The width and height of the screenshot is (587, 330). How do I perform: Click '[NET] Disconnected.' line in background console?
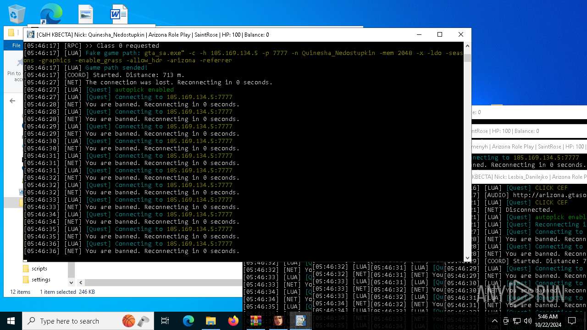tap(513, 210)
